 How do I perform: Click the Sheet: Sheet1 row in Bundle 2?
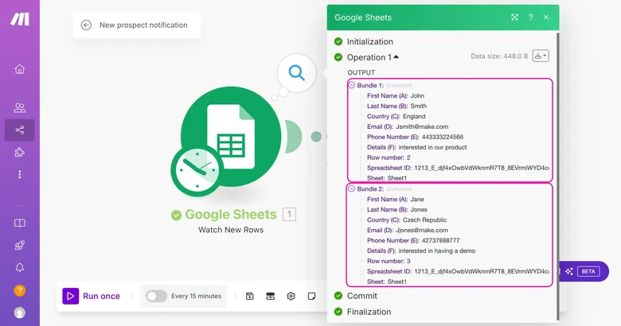pyautogui.click(x=387, y=281)
